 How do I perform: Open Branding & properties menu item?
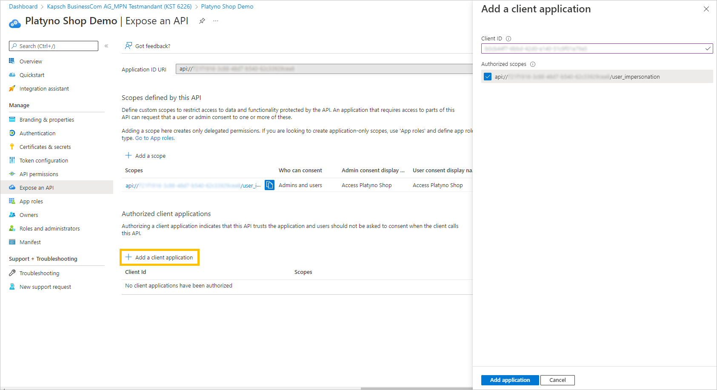click(47, 120)
